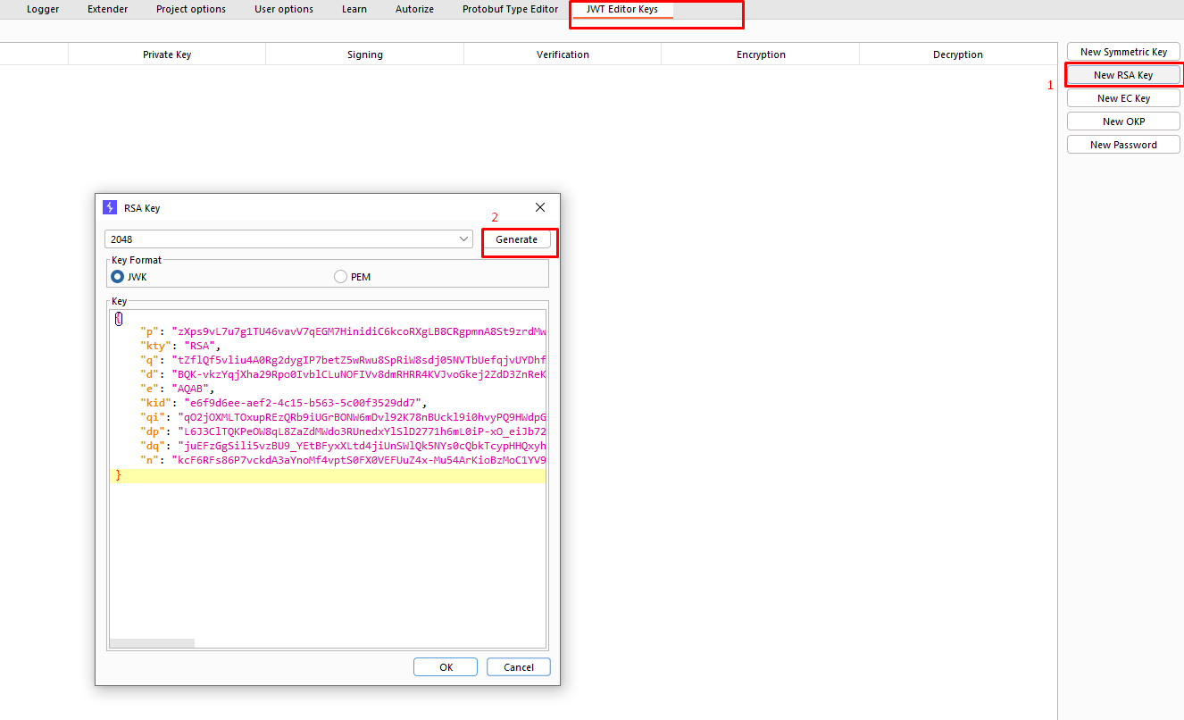
Task: Switch to the Logger tab
Action: pyautogui.click(x=43, y=9)
